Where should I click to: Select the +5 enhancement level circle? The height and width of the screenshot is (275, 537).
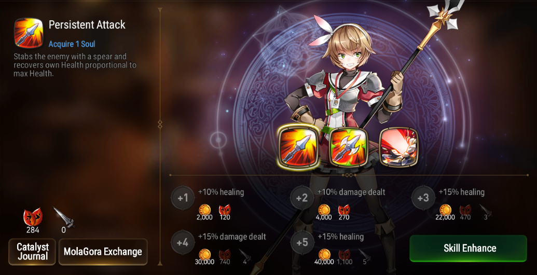point(302,242)
